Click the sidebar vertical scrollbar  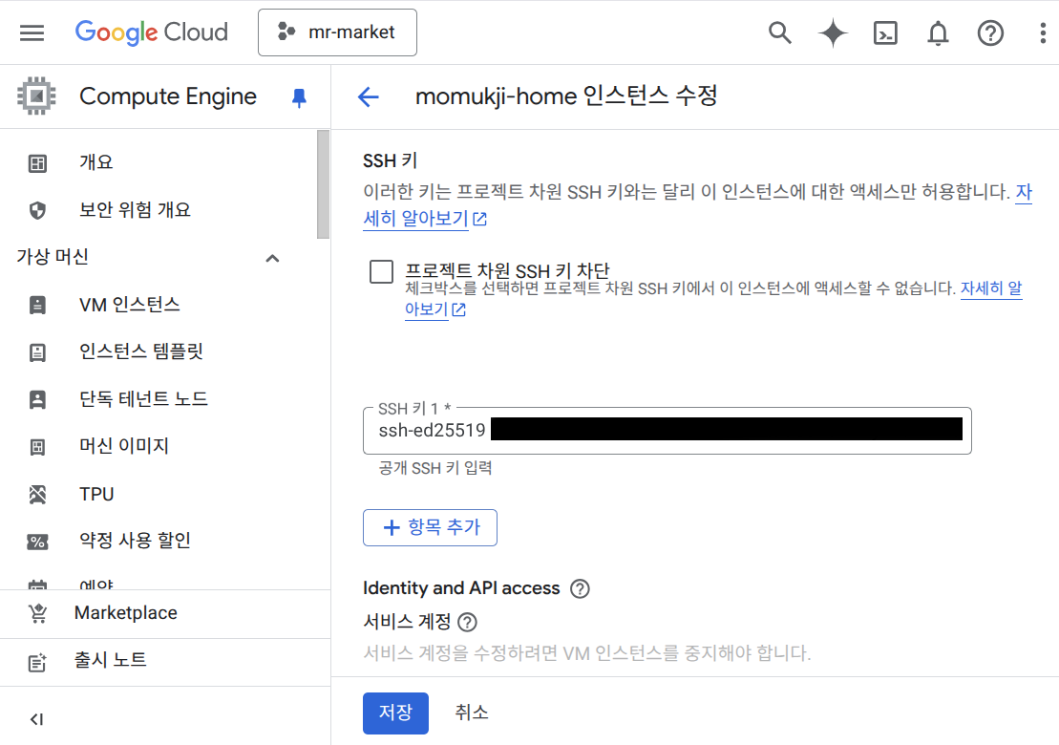[323, 184]
